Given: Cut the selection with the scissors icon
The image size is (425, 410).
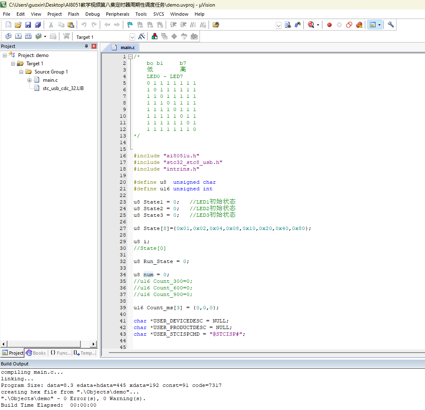Looking at the screenshot, I should click(51, 25).
